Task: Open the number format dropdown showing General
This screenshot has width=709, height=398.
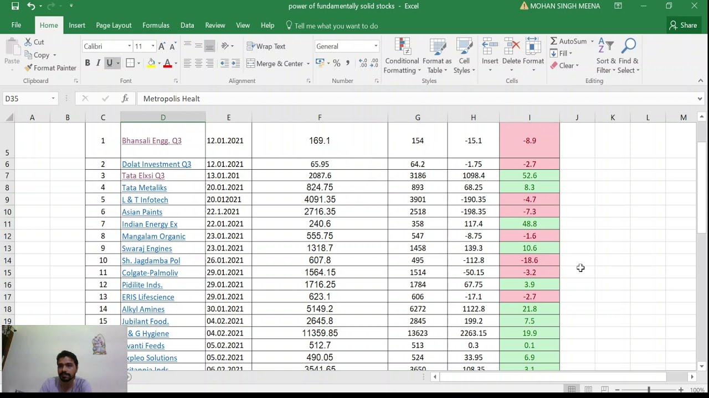Action: [x=376, y=46]
